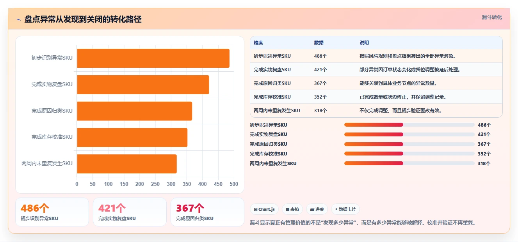Screen dimensions: 518x242
Task: Click the 漏斗转化 tag in the header
Action: click(492, 18)
